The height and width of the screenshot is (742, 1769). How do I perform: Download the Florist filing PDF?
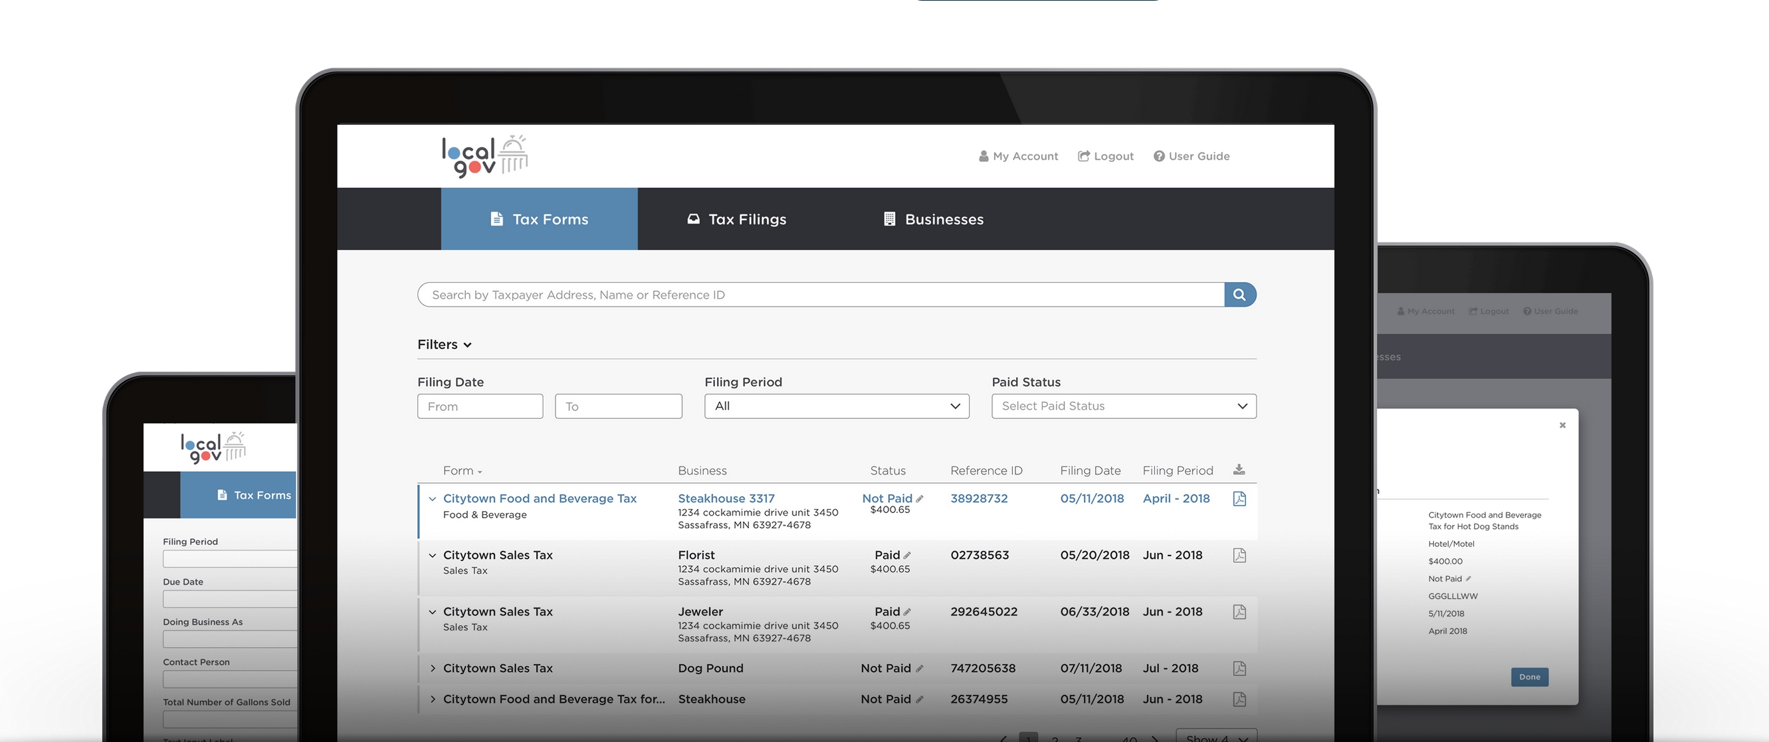(1239, 555)
